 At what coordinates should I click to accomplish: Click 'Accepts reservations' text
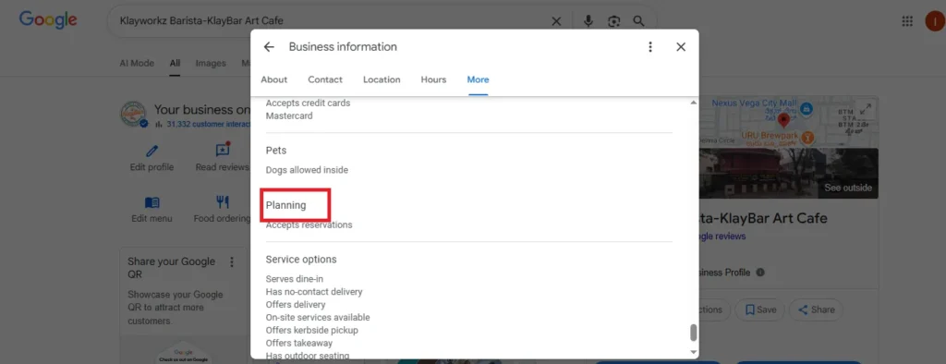(309, 225)
